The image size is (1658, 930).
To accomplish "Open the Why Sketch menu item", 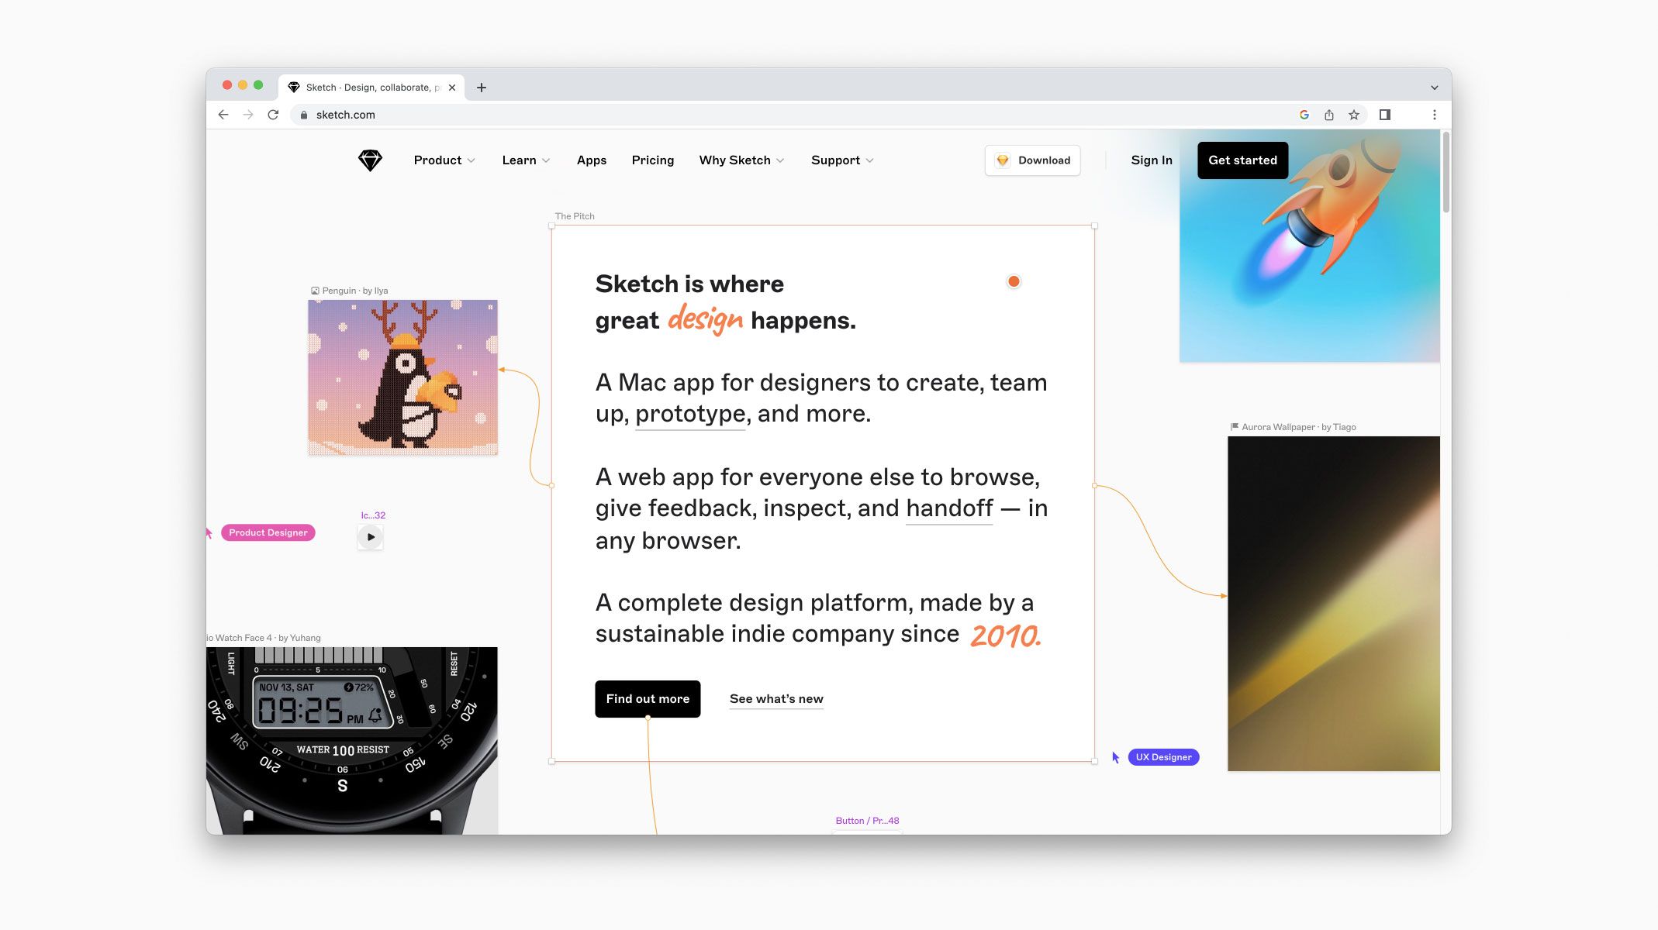I will 739,160.
